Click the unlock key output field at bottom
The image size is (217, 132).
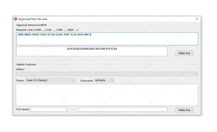[123, 109]
